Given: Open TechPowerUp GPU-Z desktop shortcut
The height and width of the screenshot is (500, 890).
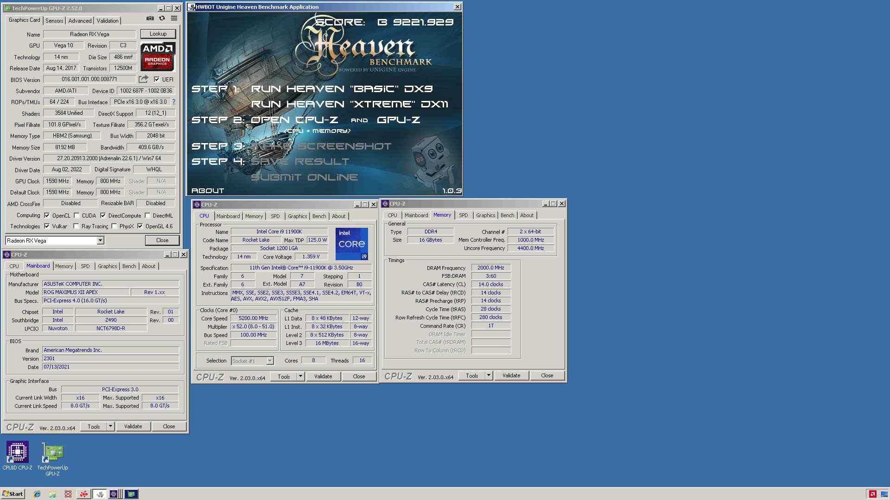Looking at the screenshot, I should pos(52,459).
